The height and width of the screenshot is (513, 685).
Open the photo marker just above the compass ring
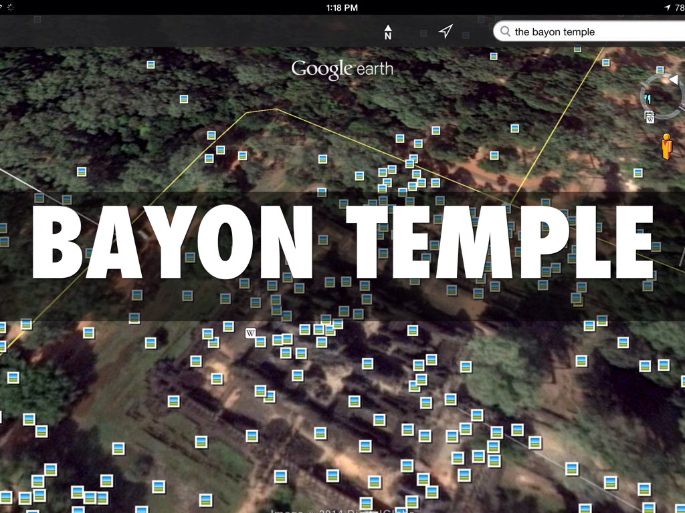[x=660, y=69]
